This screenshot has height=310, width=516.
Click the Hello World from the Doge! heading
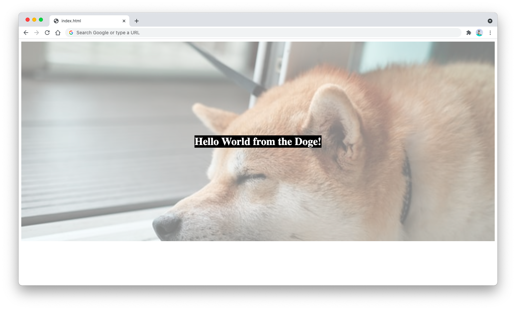pos(258,141)
